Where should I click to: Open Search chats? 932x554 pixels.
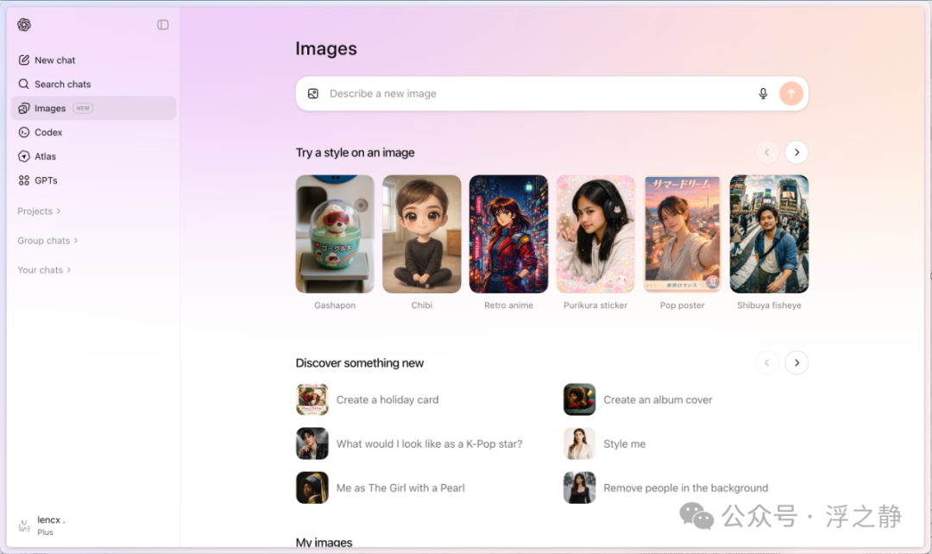(93, 84)
